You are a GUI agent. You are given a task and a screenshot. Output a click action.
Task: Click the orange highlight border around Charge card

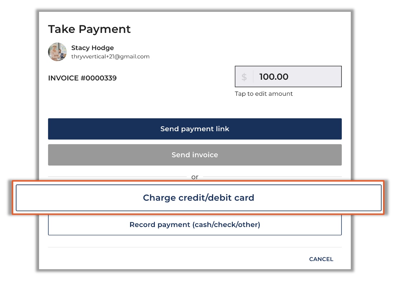coord(198,181)
